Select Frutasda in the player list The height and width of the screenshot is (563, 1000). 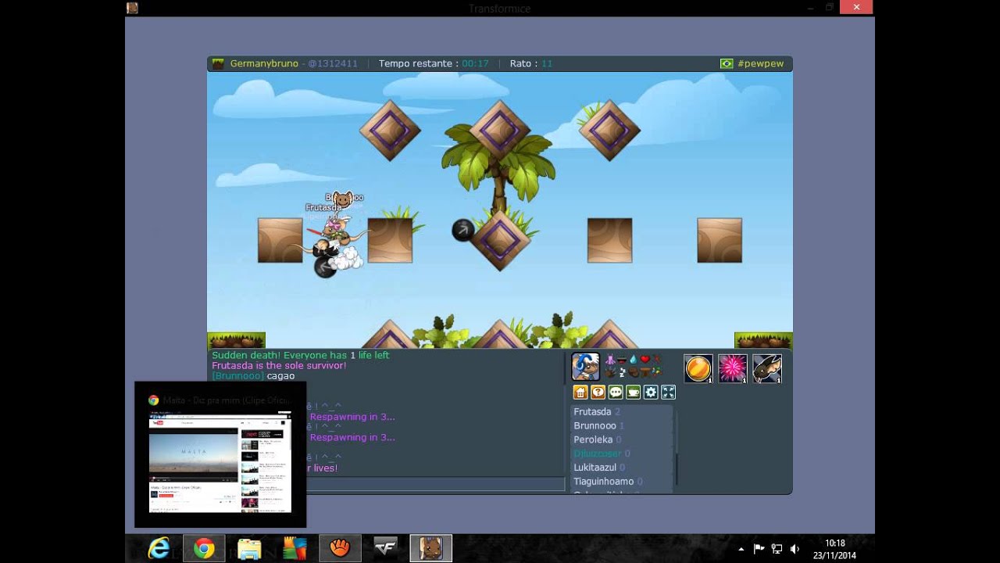pyautogui.click(x=622, y=411)
